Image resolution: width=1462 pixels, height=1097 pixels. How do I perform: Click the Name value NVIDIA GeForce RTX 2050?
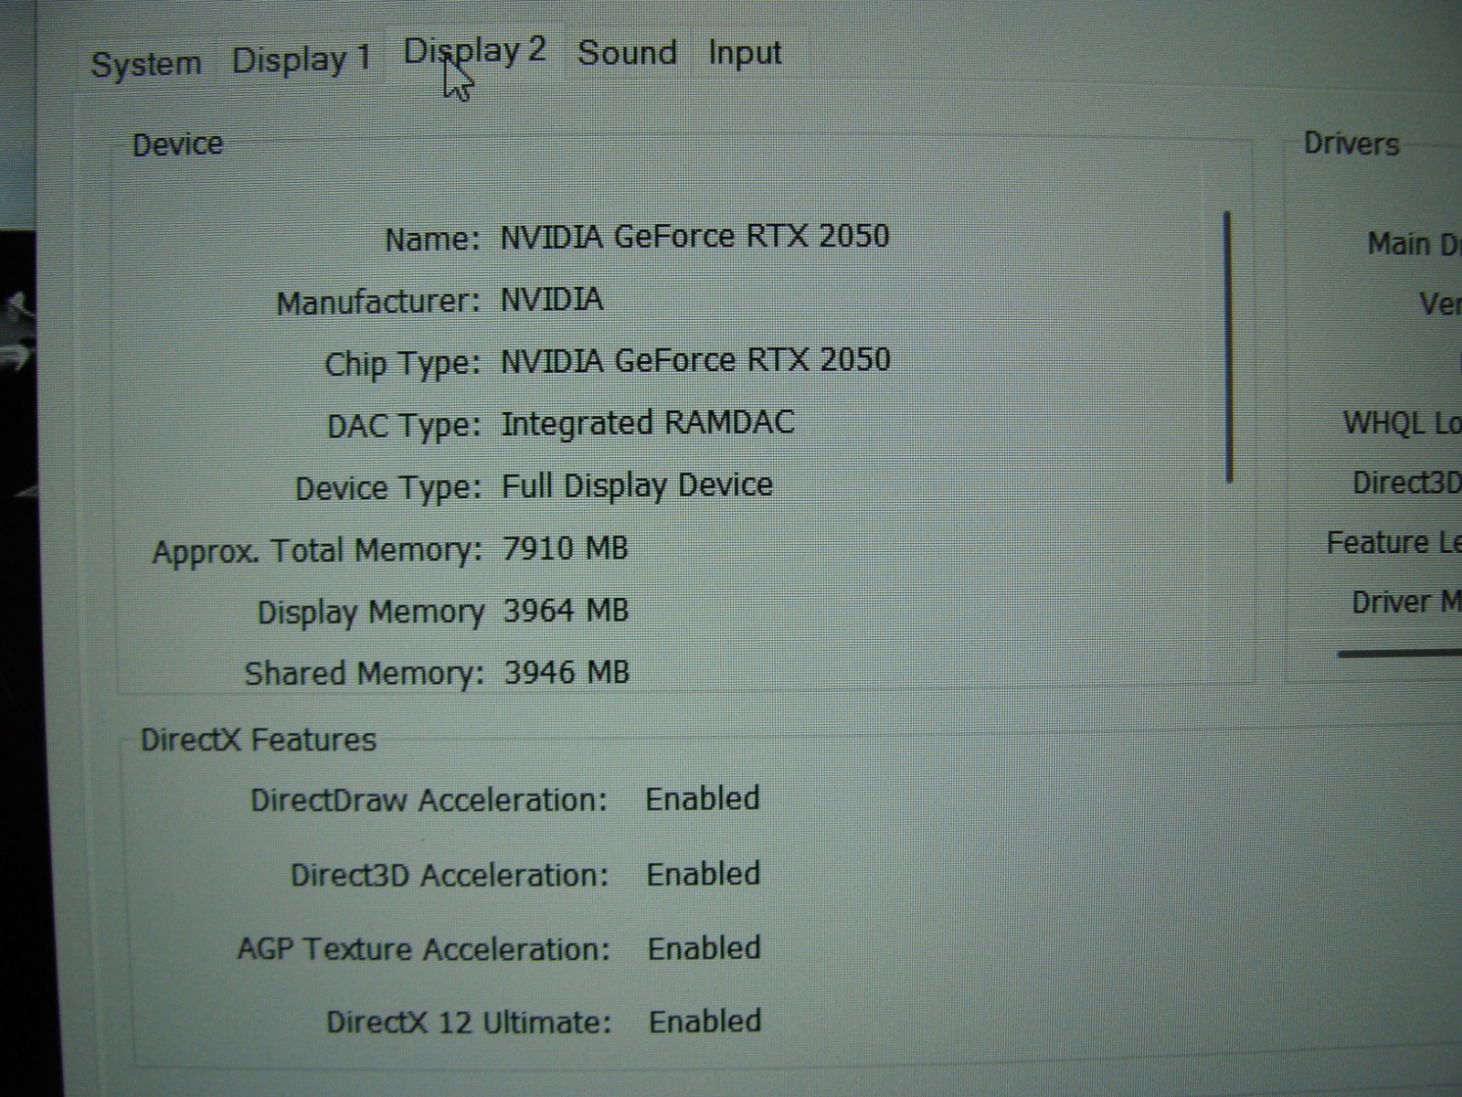point(694,236)
